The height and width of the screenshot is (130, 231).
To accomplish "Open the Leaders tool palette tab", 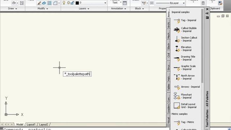I will pyautogui.click(x=169, y=108).
